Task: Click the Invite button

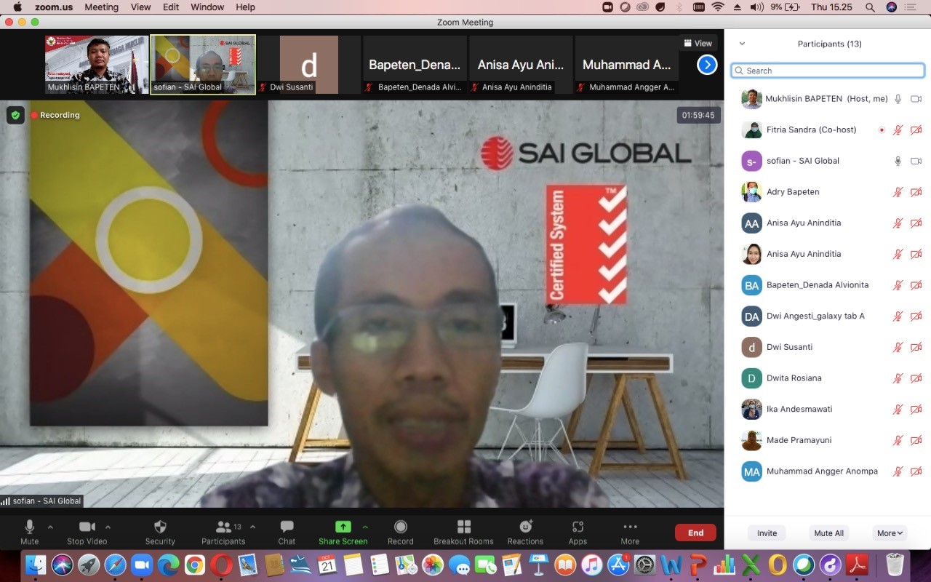Action: point(767,533)
